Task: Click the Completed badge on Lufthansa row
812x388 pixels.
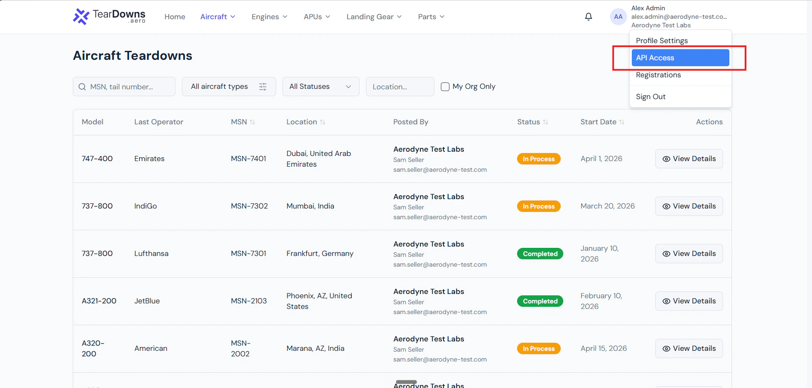Action: click(540, 254)
